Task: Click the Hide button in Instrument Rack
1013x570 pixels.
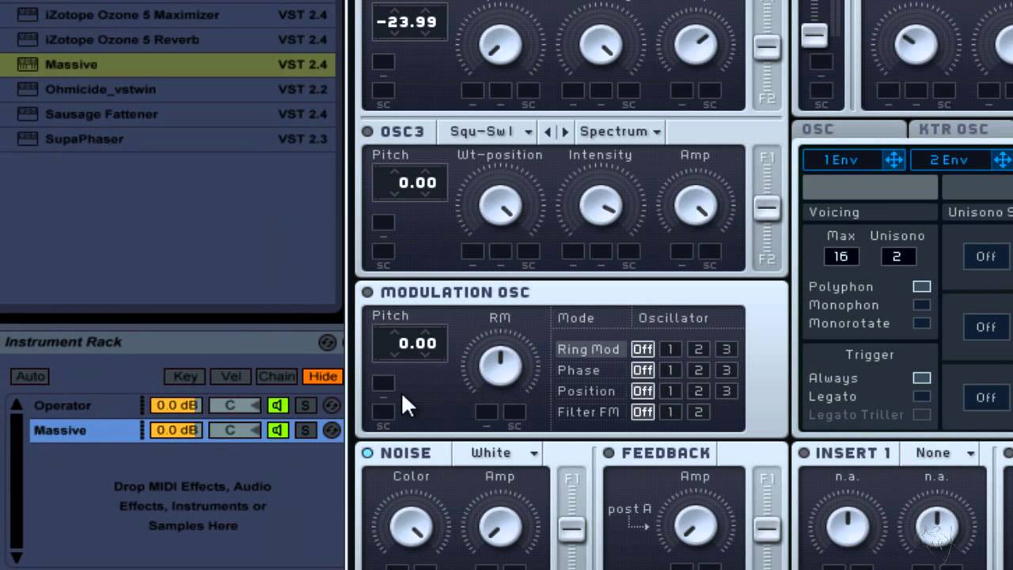Action: tap(323, 376)
